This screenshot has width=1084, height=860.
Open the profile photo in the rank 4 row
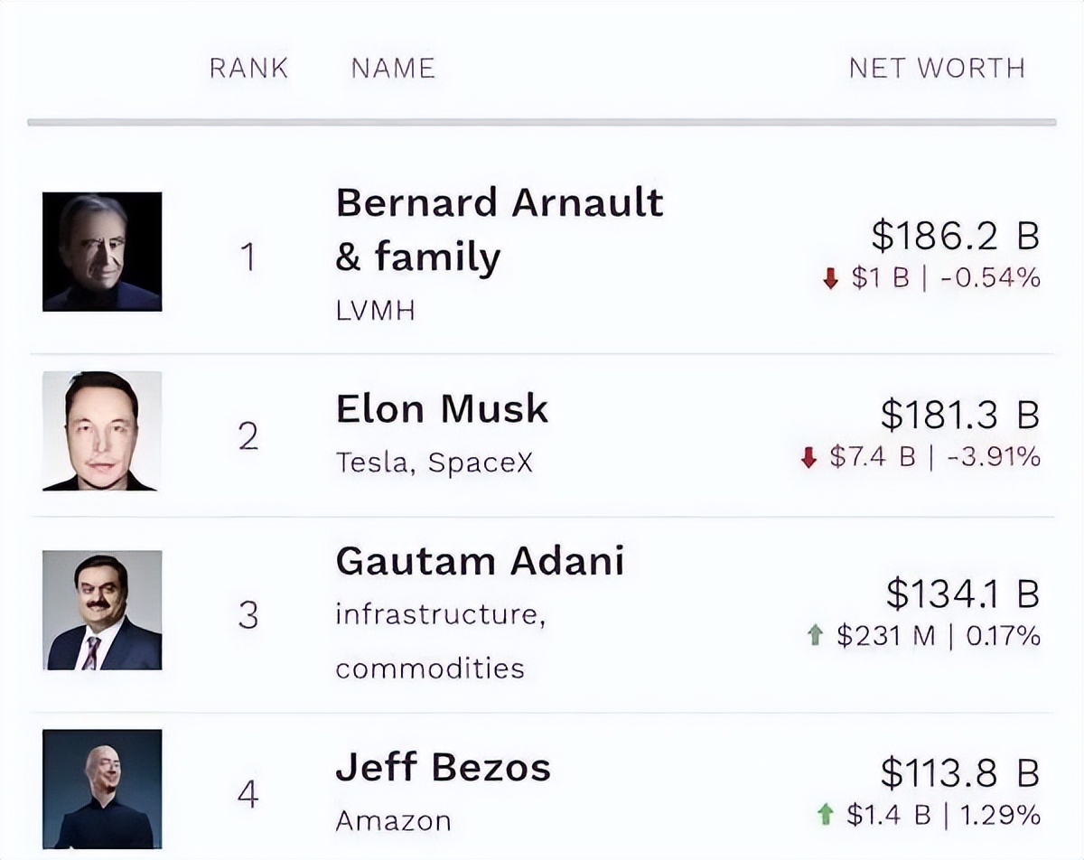(x=102, y=789)
